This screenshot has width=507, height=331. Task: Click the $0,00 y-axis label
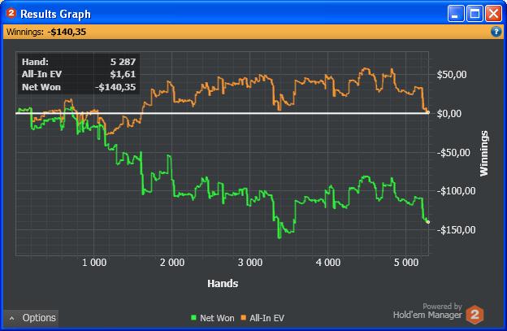click(x=449, y=114)
